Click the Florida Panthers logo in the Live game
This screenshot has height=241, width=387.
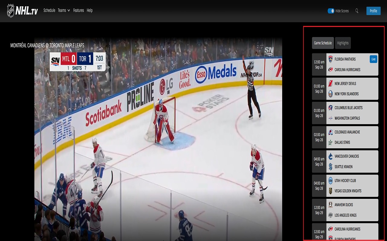330,59
